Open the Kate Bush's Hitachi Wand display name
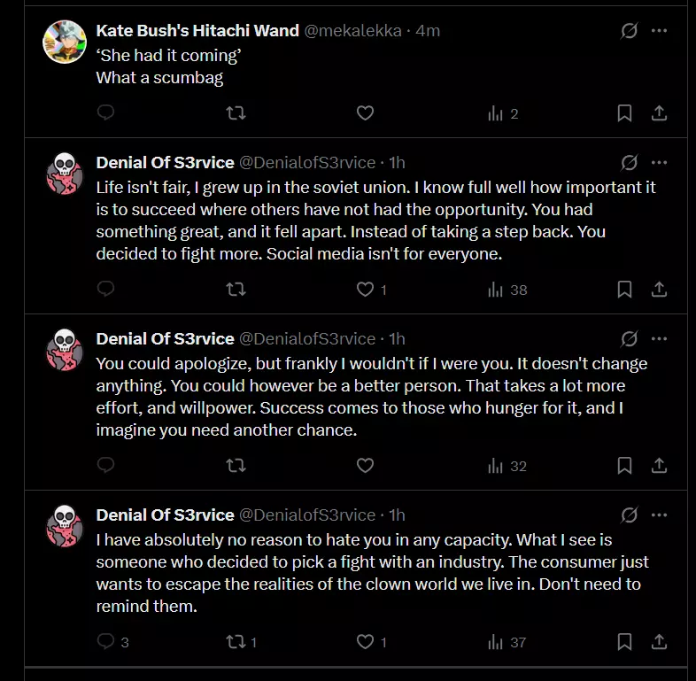The image size is (696, 681). click(x=197, y=31)
